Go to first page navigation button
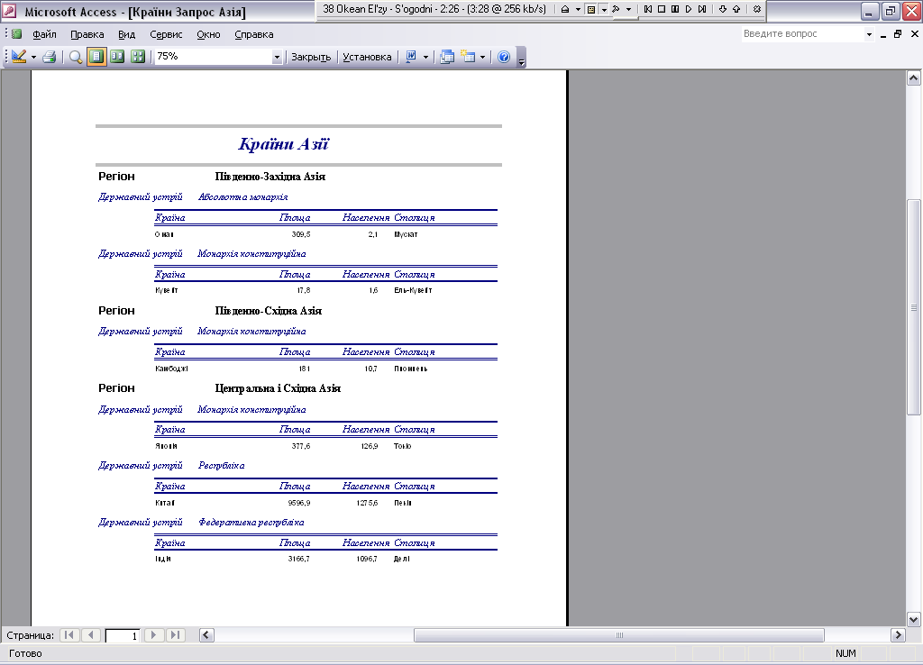Viewport: 923px width, 665px height. click(x=69, y=635)
